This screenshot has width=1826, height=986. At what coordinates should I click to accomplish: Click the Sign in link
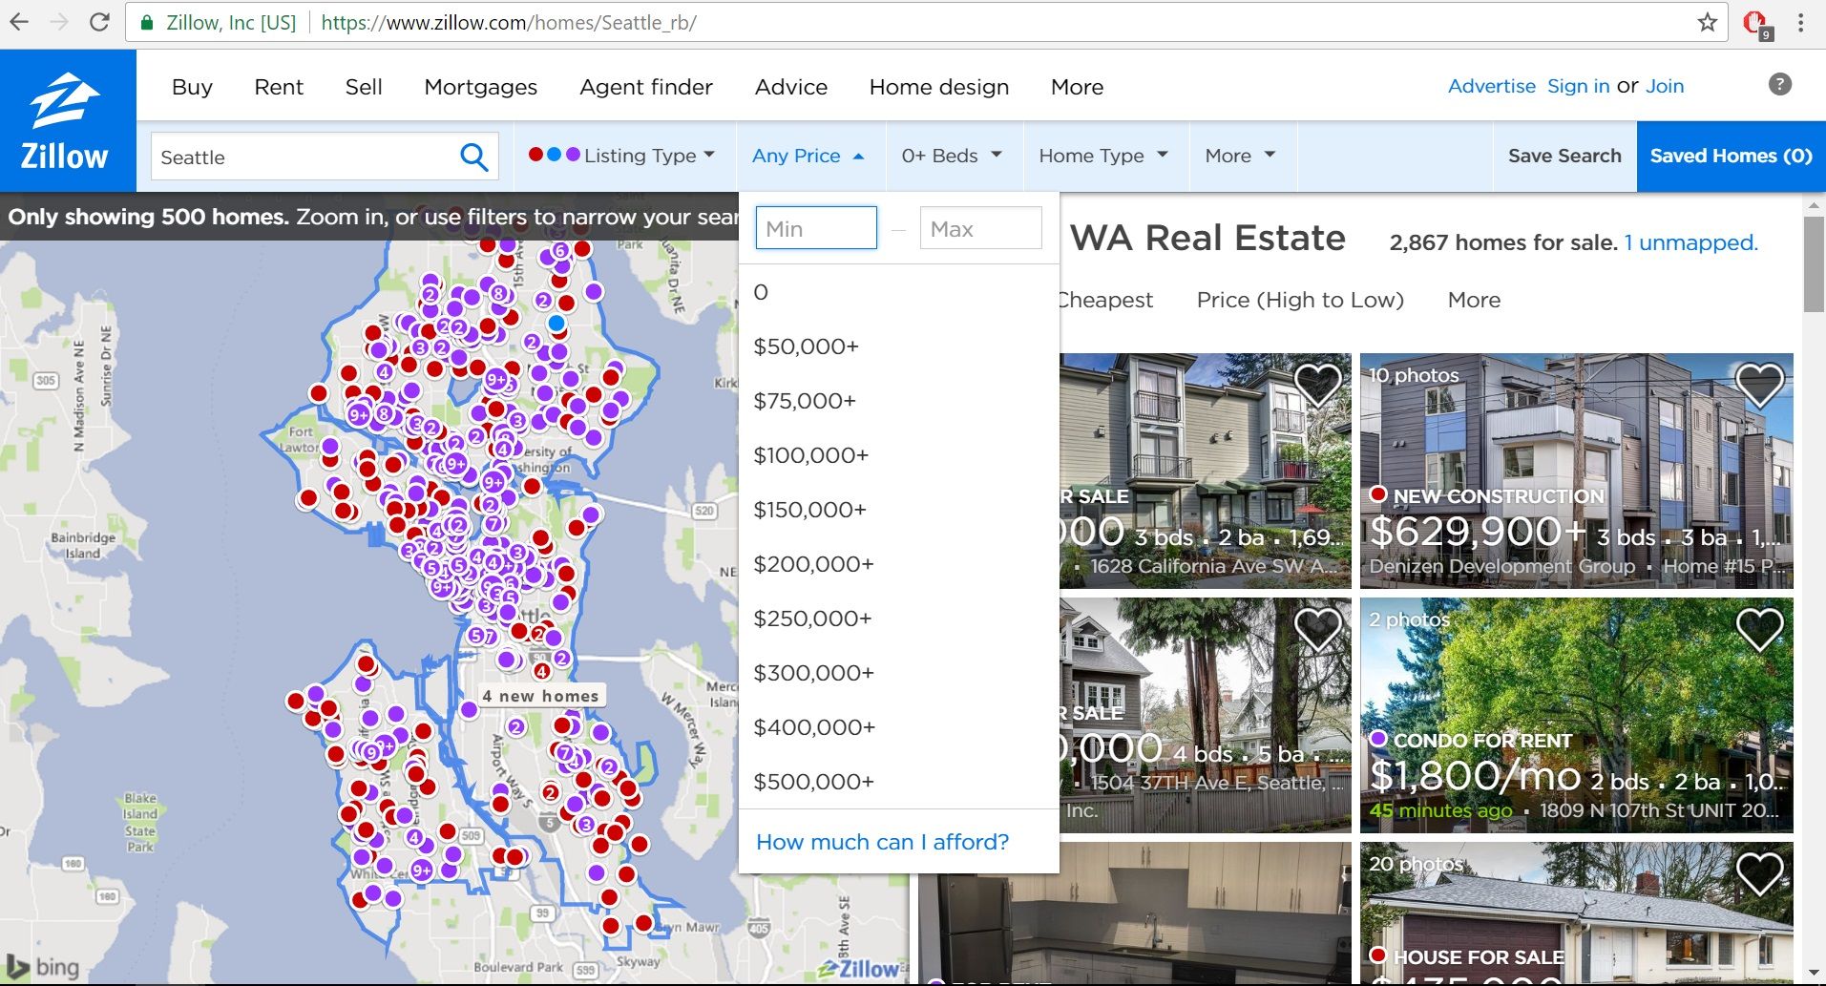1578,86
